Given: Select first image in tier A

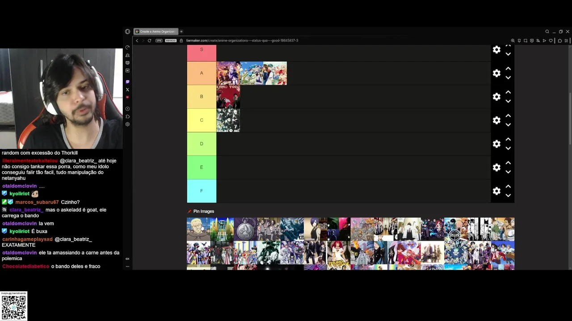Looking at the screenshot, I should (228, 73).
